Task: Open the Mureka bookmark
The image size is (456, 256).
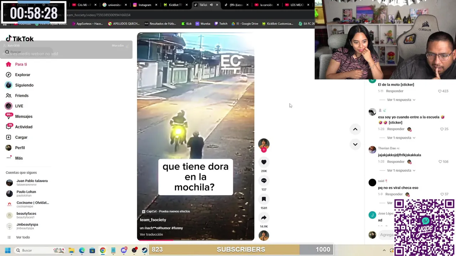Action: tap(203, 24)
